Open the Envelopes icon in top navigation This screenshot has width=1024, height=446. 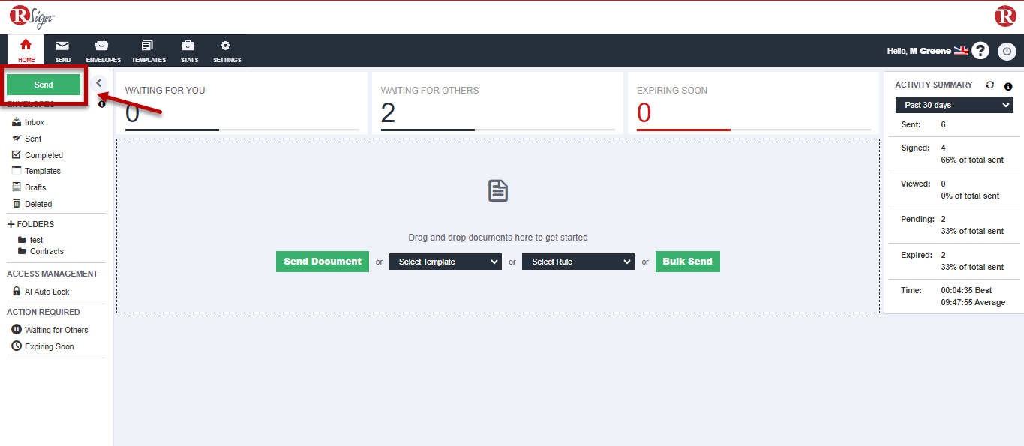(103, 46)
